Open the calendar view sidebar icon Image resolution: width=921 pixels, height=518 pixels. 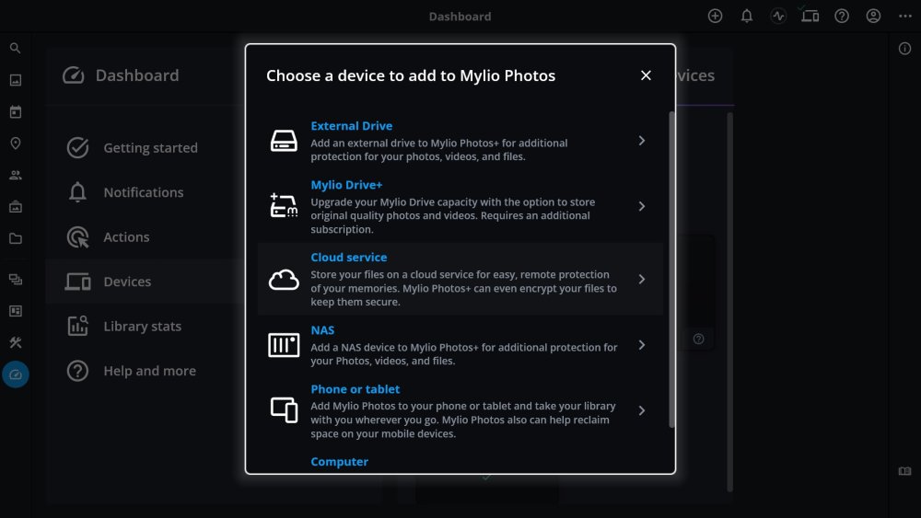(x=16, y=111)
